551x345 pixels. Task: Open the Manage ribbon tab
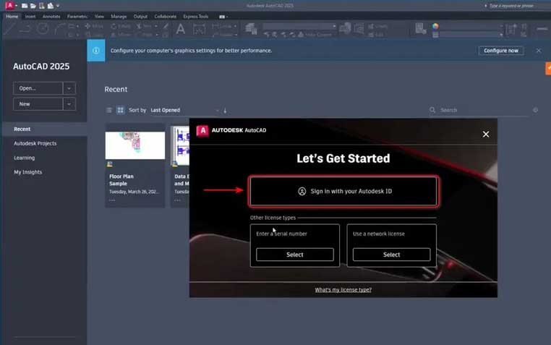click(x=119, y=17)
